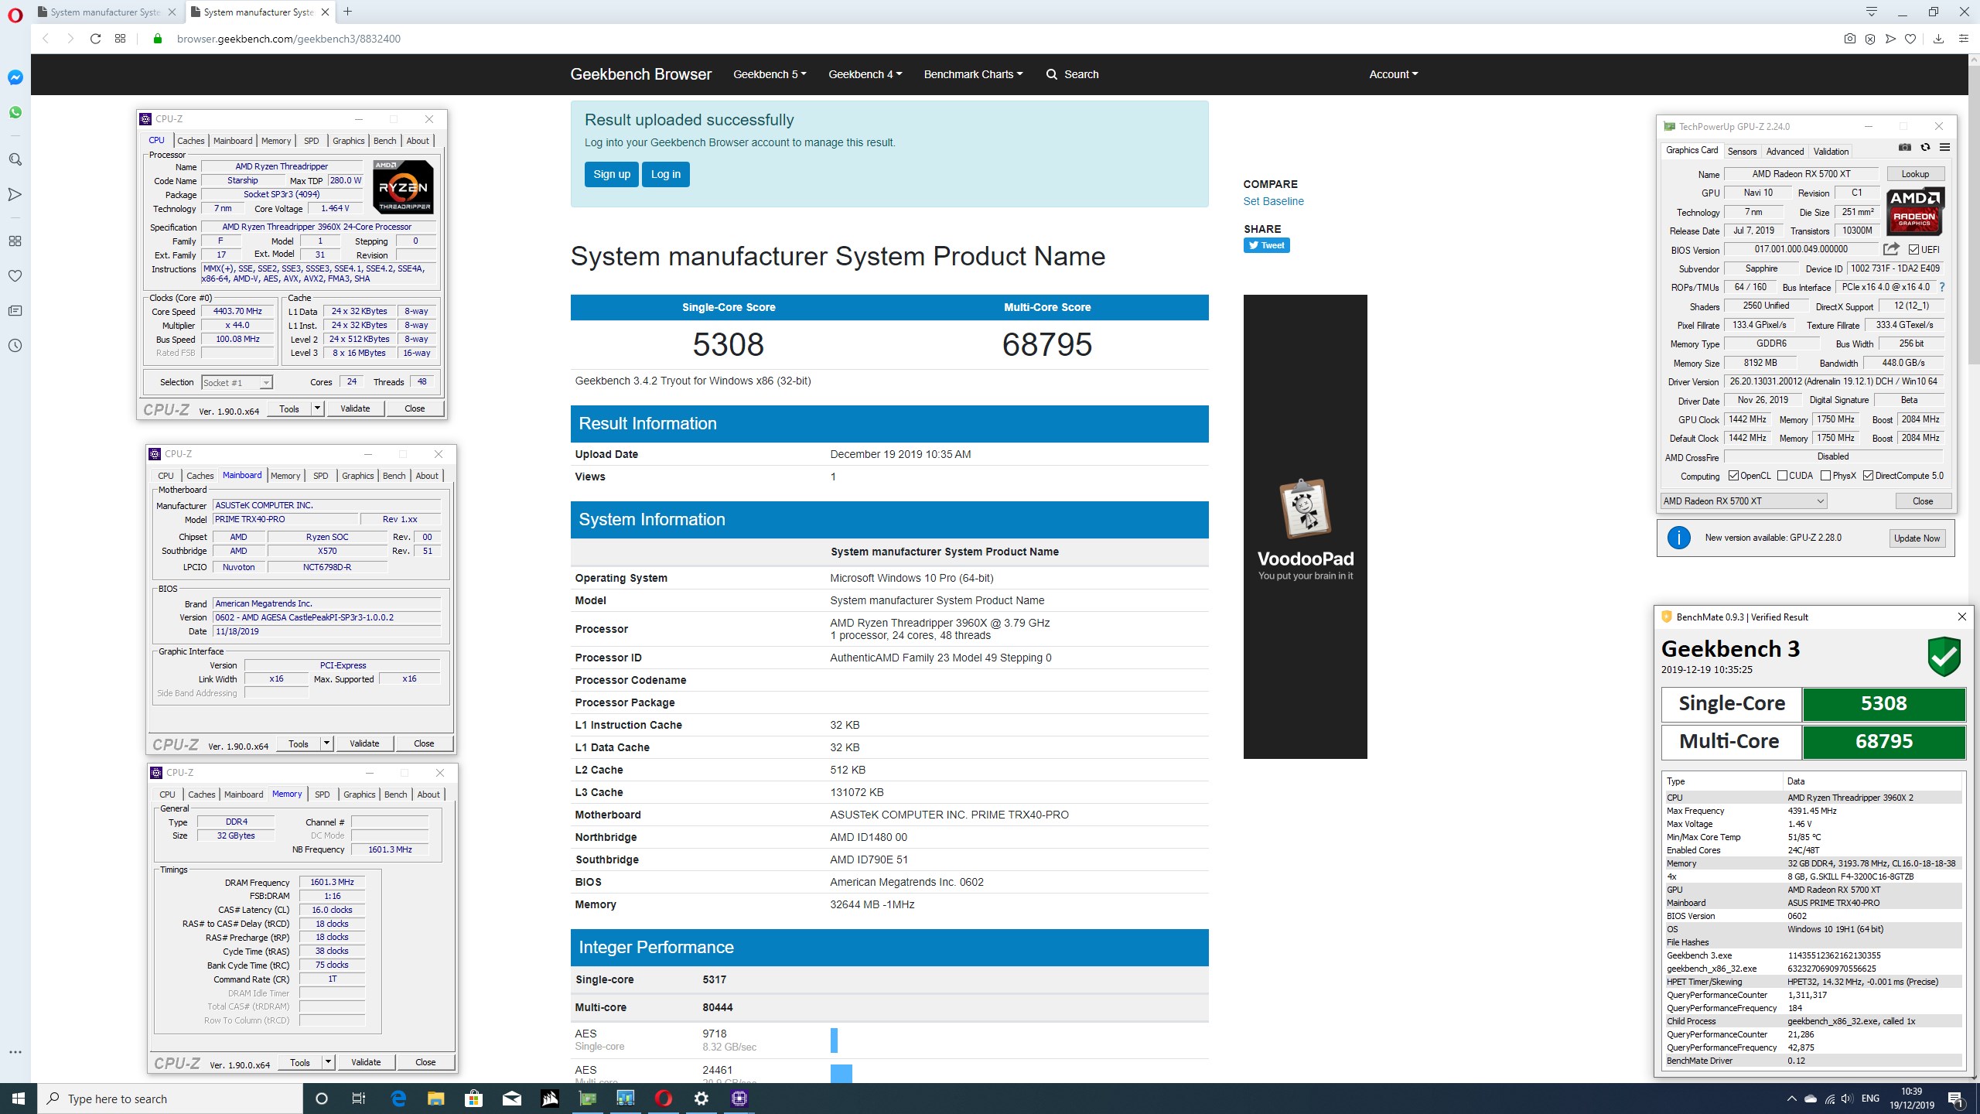Click Windows taskbar search box

[x=170, y=1099]
